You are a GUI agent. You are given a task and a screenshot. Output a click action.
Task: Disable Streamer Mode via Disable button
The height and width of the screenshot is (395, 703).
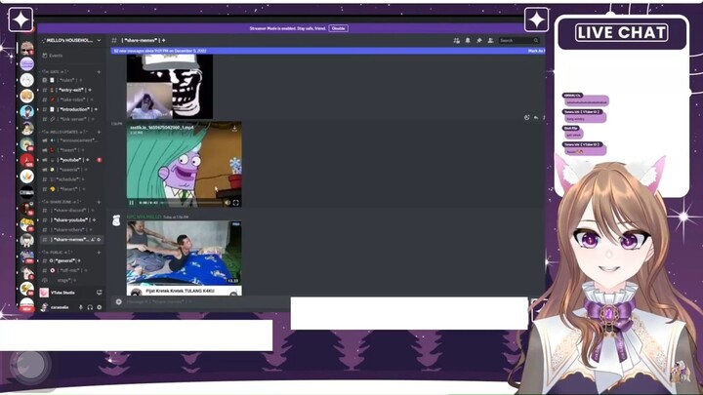[x=338, y=28]
